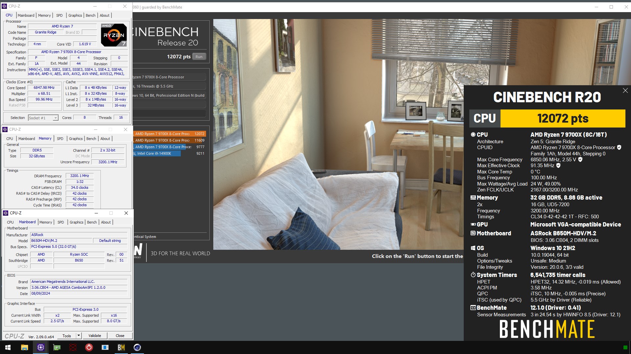Open the blue window taskbar app
Viewport: 631px width, 354px height.
[105, 347]
